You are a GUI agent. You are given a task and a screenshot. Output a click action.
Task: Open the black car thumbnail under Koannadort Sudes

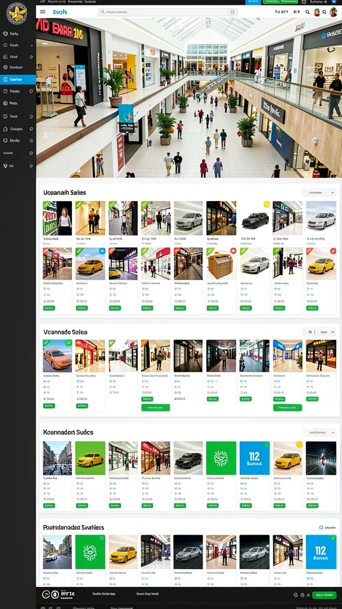188,458
